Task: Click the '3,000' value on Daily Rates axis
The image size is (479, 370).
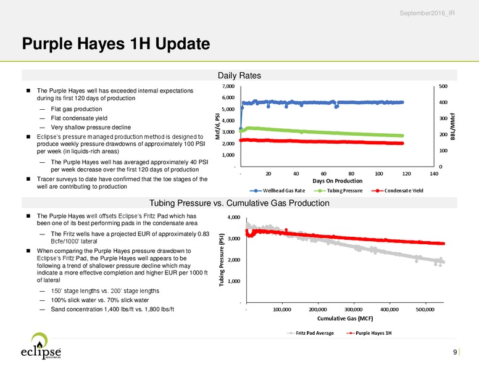Action: coord(228,132)
